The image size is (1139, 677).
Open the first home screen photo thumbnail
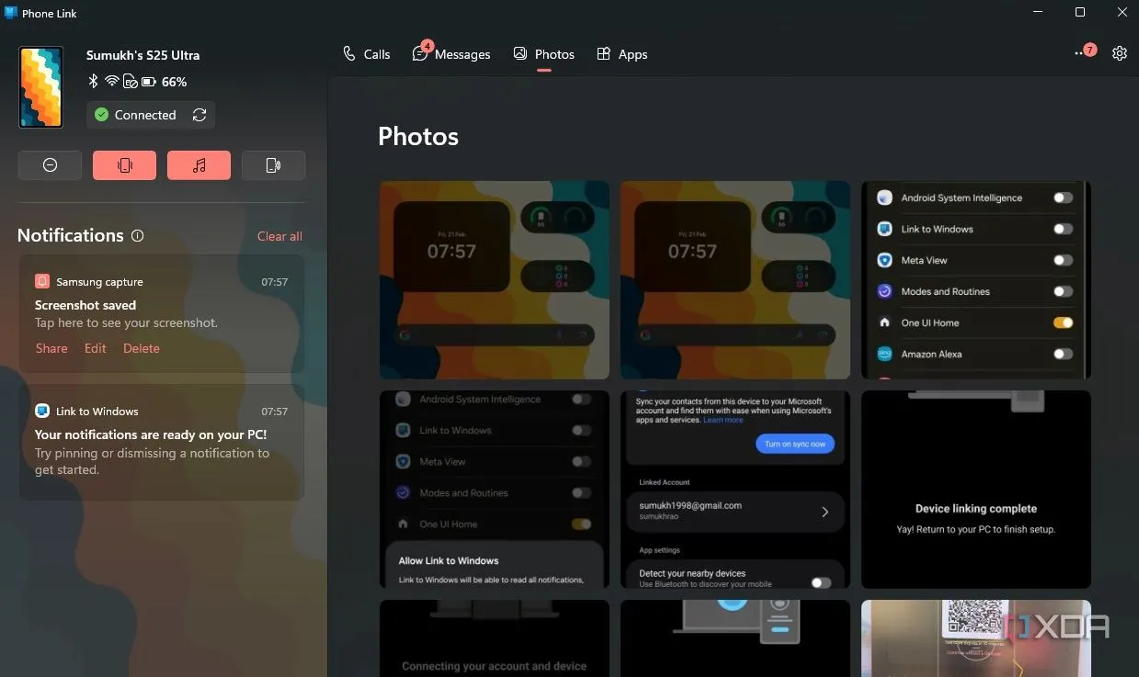[x=495, y=279]
